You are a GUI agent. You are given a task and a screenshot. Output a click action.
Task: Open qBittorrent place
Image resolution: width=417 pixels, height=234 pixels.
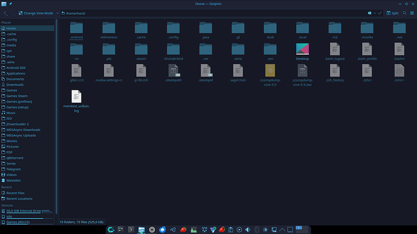[x=27, y=158]
